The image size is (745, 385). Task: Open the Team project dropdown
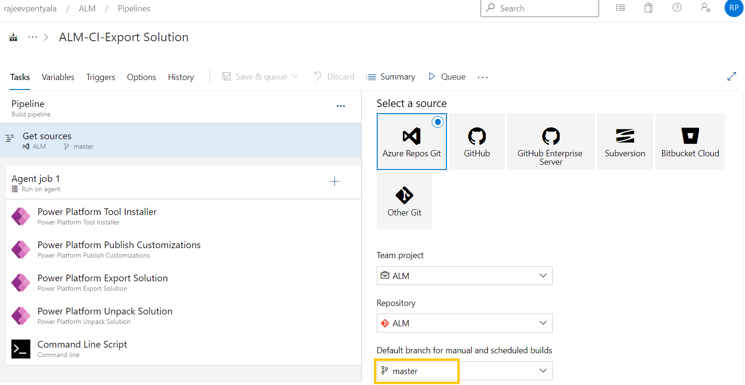coord(464,276)
